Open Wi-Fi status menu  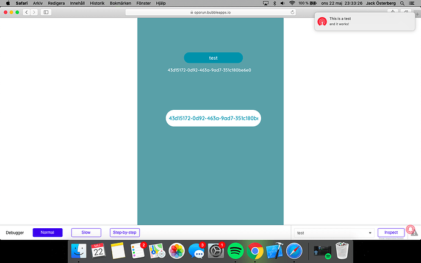pyautogui.click(x=292, y=3)
